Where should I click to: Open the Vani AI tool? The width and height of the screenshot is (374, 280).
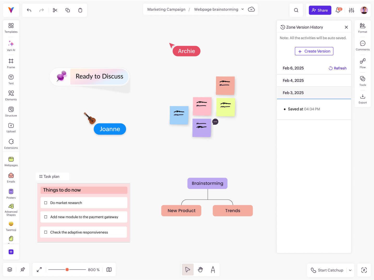[x=11, y=45]
